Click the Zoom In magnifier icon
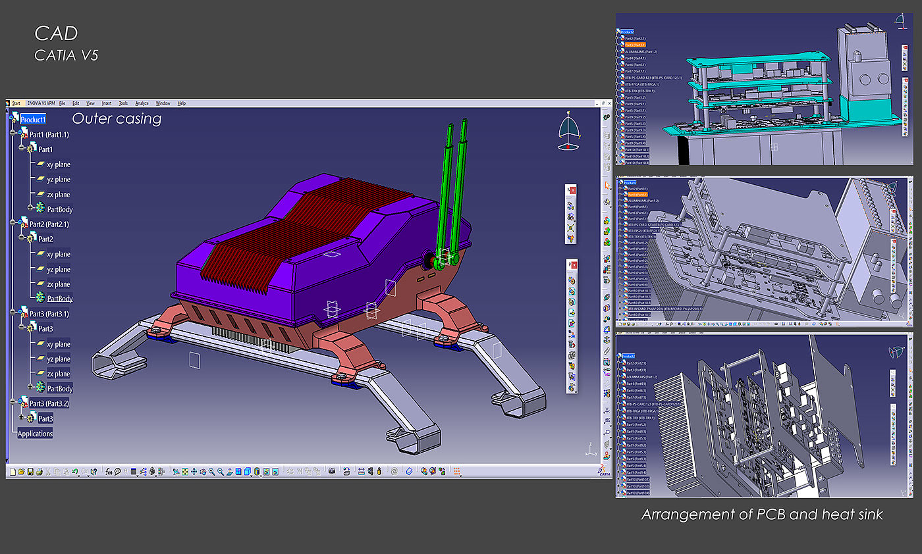 click(211, 471)
